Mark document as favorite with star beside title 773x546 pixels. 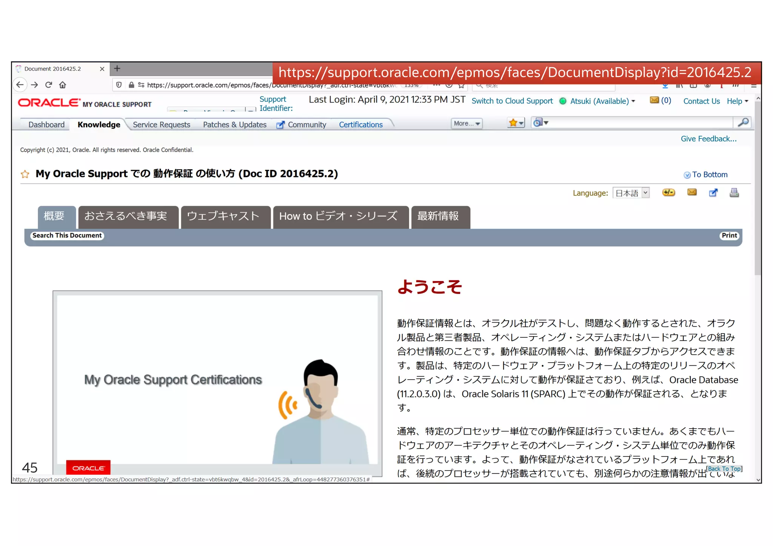coord(25,174)
